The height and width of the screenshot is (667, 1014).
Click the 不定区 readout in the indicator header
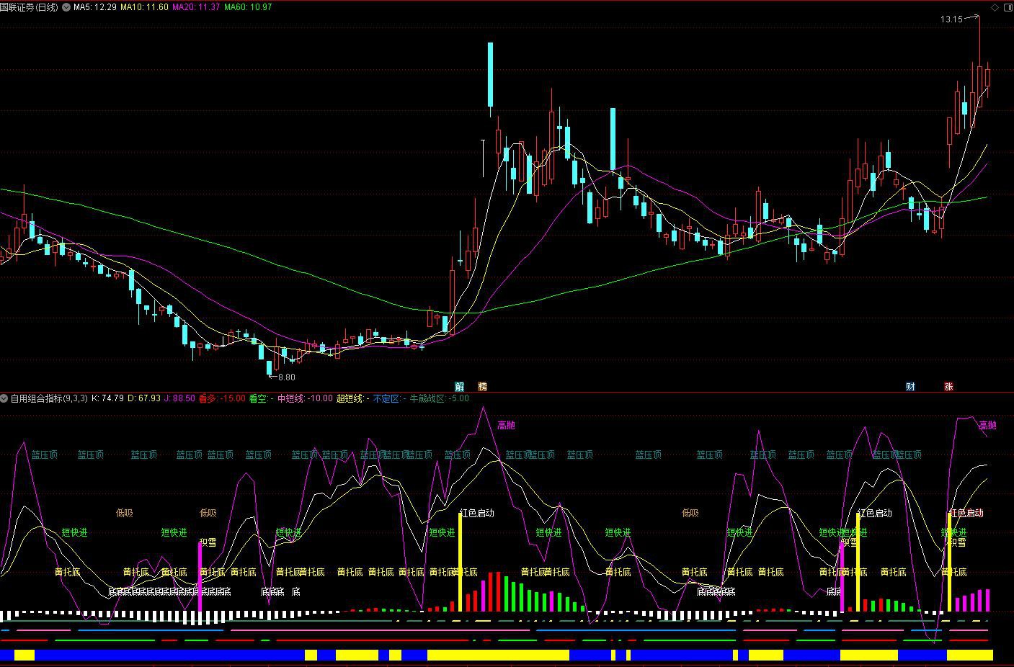390,398
